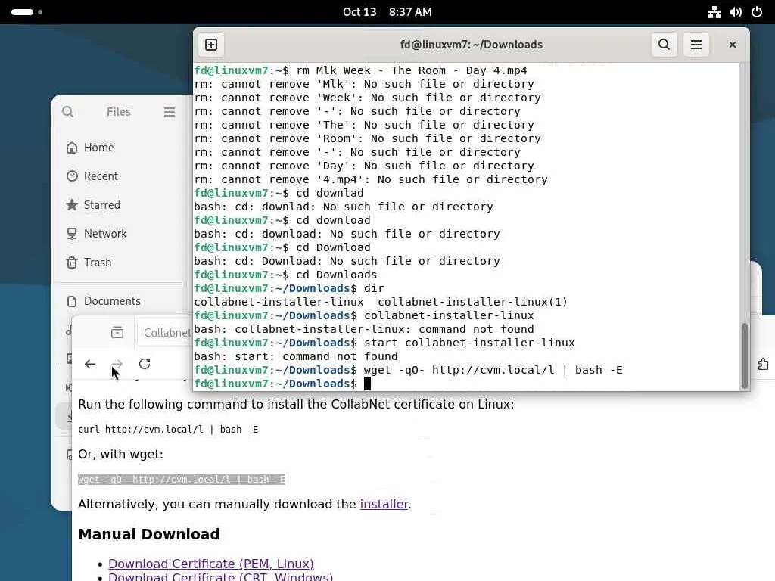Screen dimensions: 775x581
Task: Open the terminal hamburger menu
Action: [696, 45]
